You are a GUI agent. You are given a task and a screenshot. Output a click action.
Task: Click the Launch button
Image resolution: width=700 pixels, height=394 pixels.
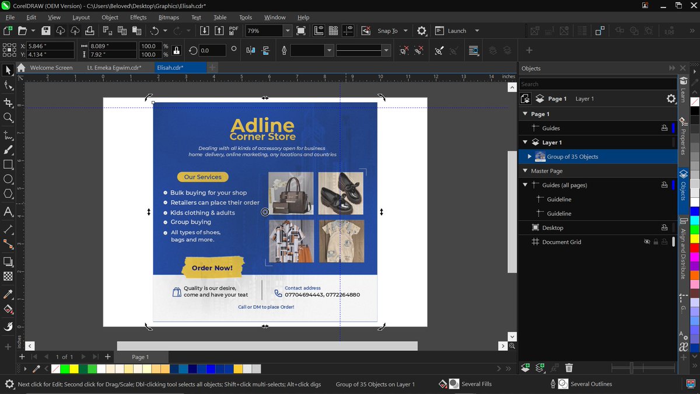tap(457, 31)
